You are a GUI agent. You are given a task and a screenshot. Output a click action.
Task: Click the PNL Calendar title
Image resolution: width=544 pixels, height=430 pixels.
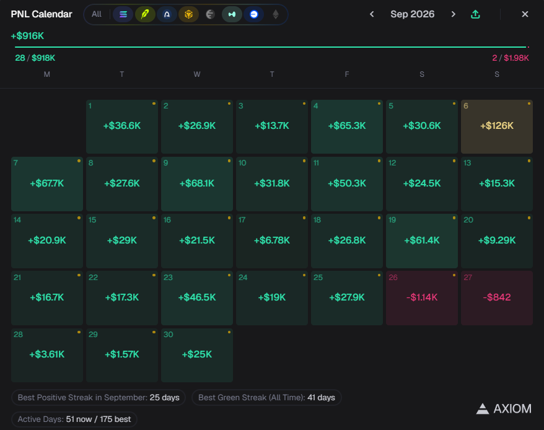click(x=42, y=14)
